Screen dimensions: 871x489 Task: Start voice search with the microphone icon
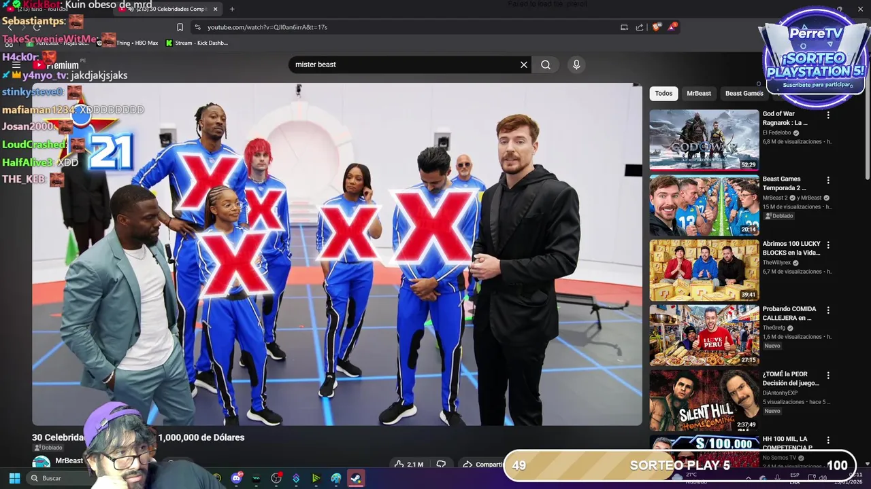click(576, 65)
